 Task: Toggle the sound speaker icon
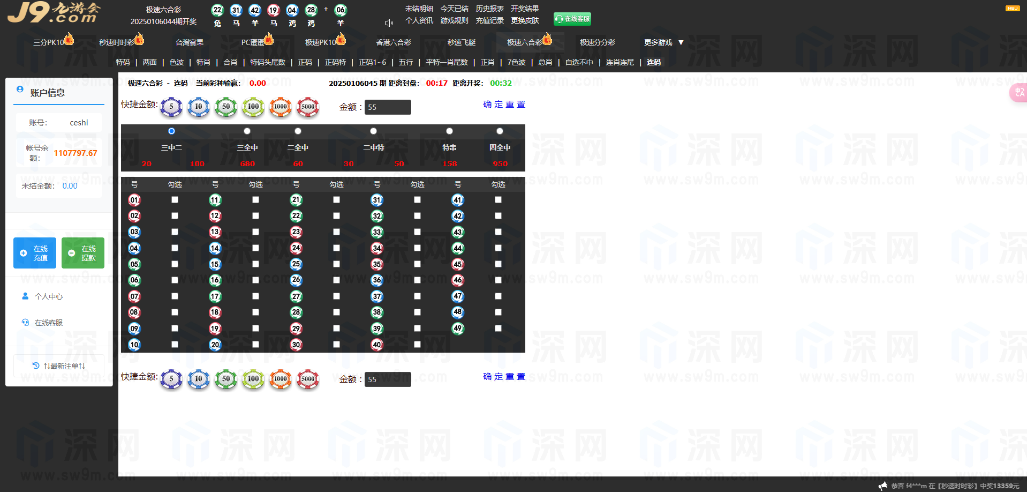click(x=389, y=23)
